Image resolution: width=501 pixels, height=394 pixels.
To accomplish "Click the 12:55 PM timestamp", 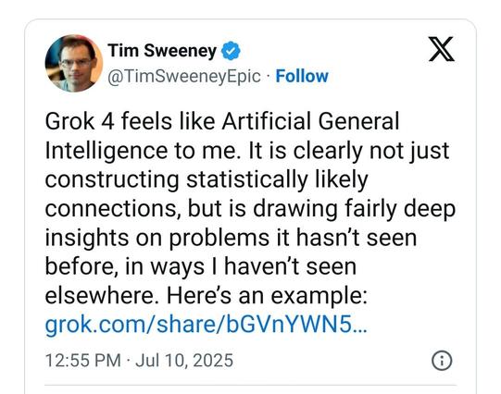I will point(83,361).
